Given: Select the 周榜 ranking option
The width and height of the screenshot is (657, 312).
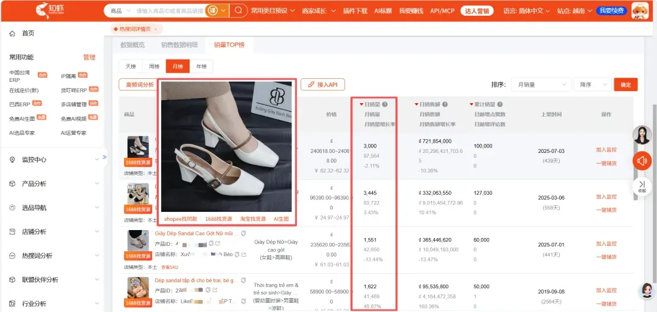Looking at the screenshot, I should [x=154, y=67].
